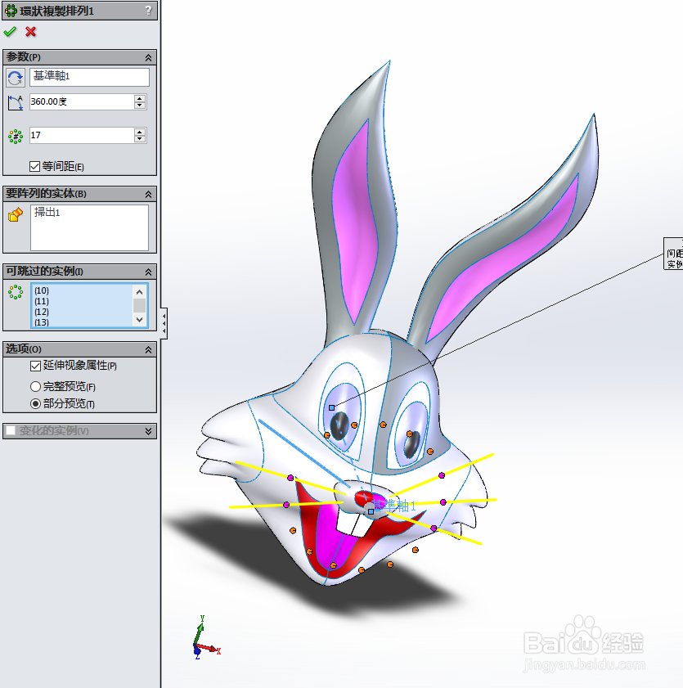
Task: Decrease instance count with the down spinner
Action: tap(140, 139)
